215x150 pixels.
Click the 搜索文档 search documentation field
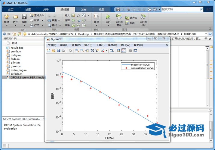[x=180, y=9]
